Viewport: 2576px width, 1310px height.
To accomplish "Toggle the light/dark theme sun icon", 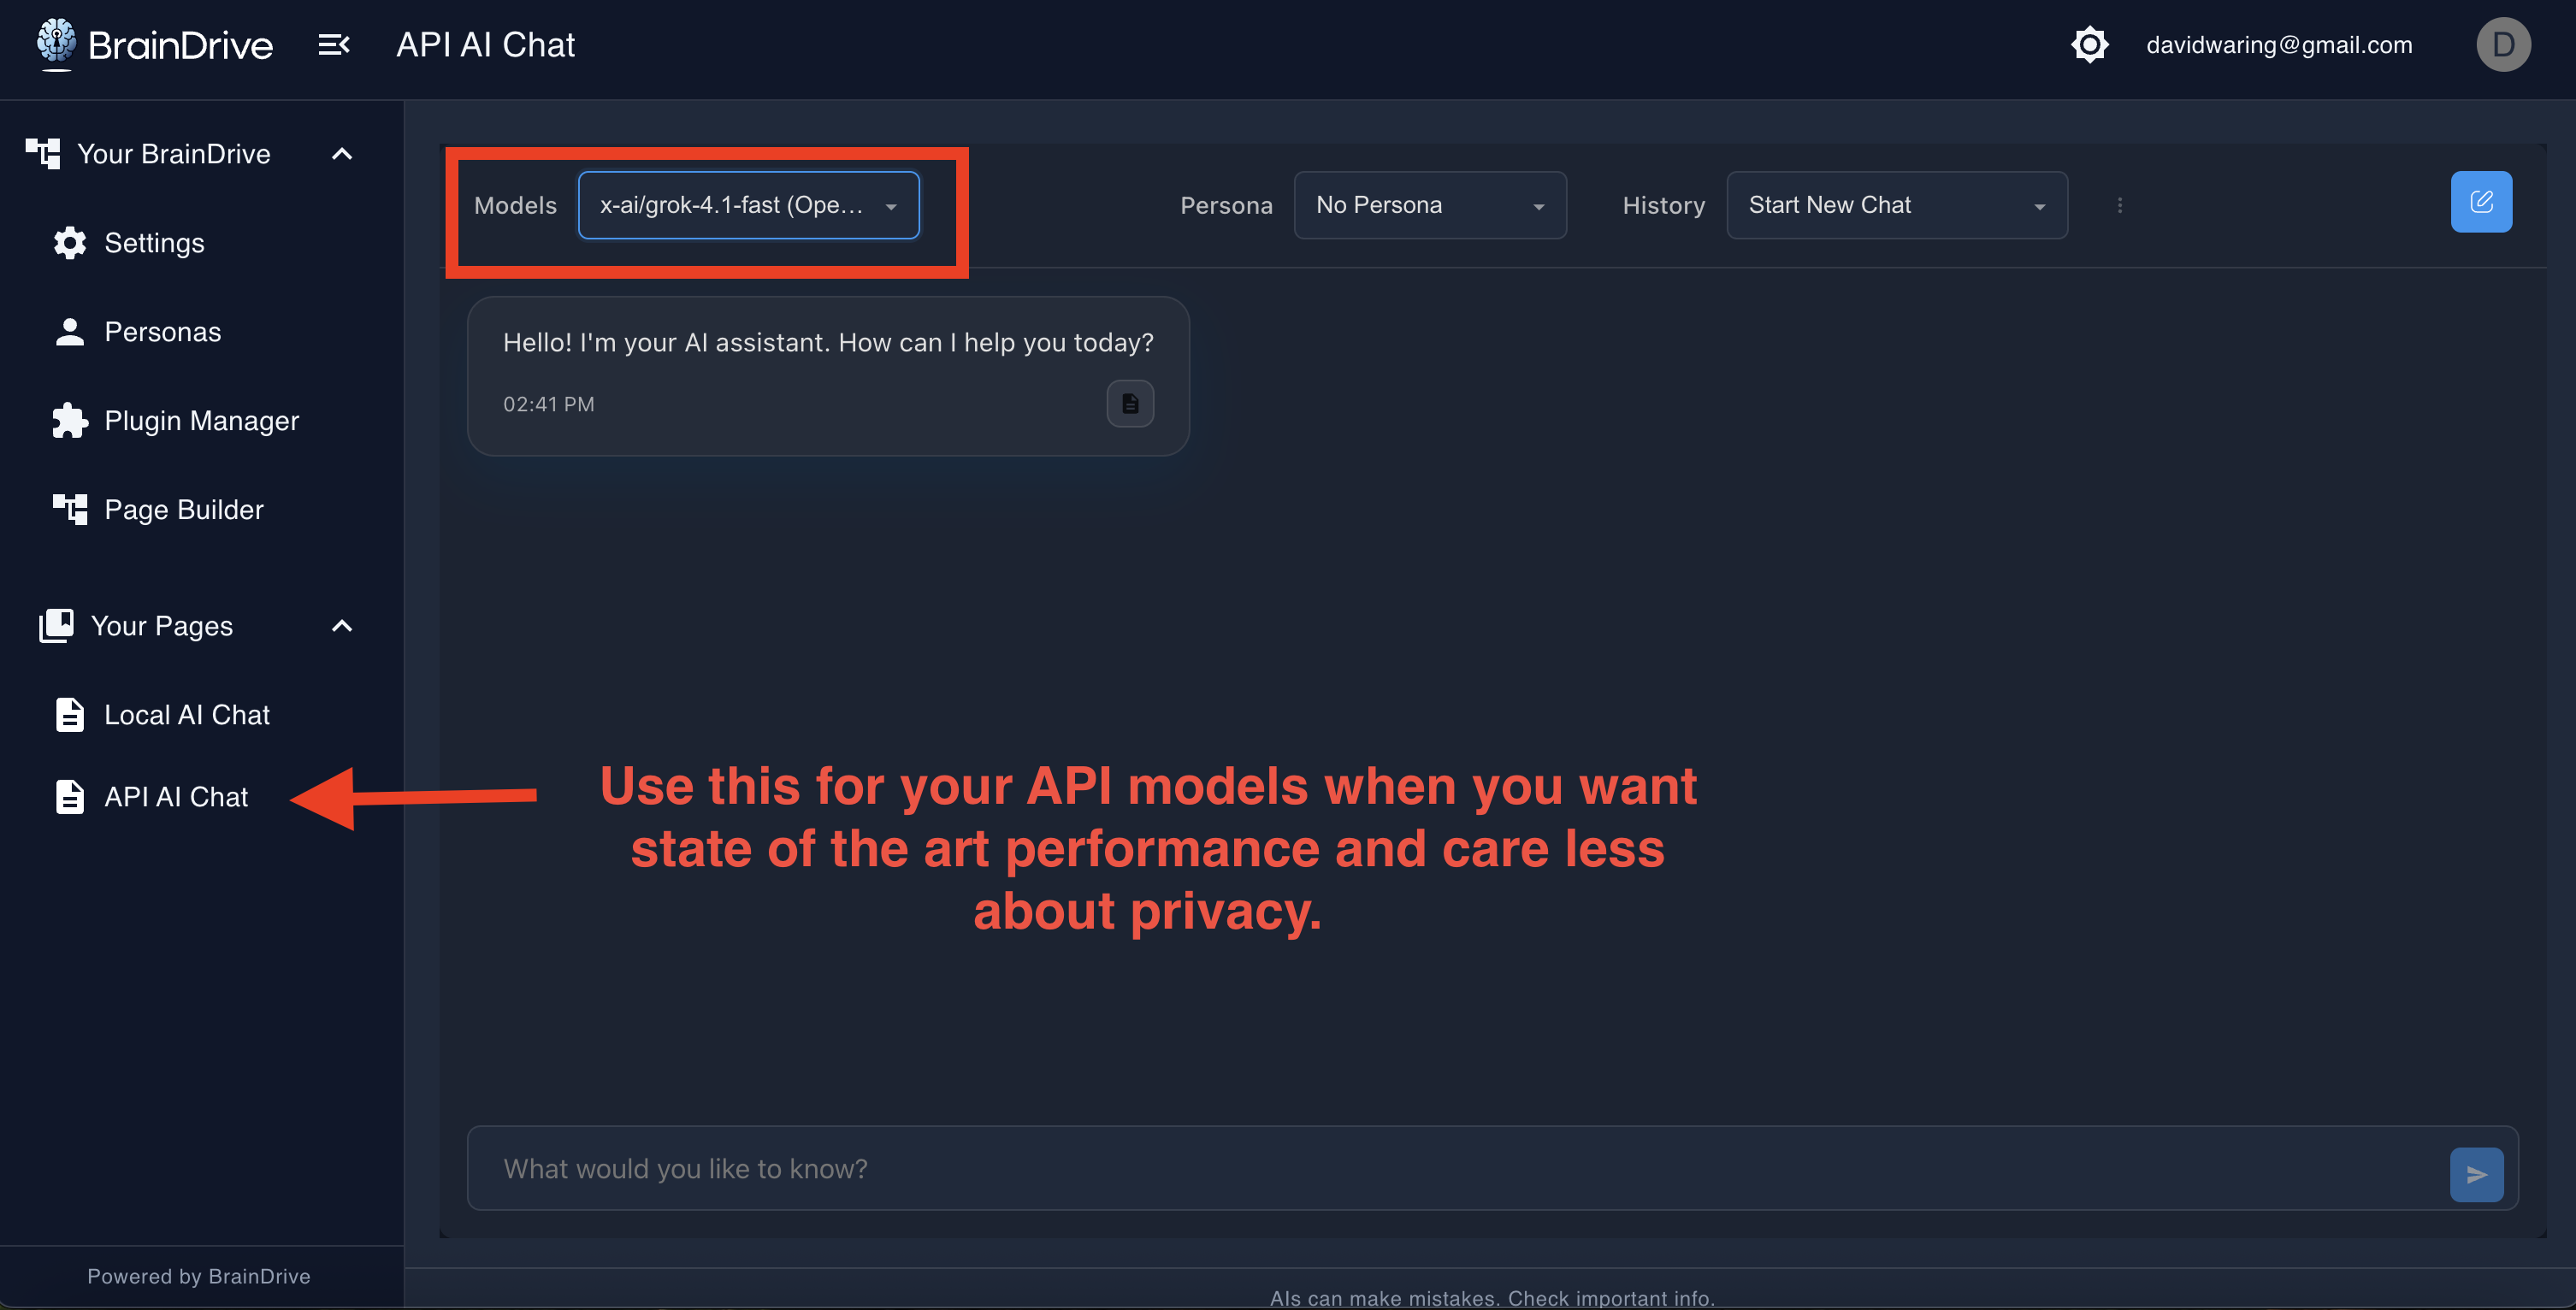I will (2090, 45).
